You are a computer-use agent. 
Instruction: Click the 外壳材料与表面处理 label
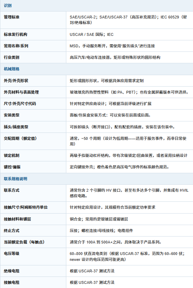21,92
